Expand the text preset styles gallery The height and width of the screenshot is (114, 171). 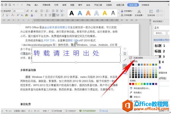118,13
